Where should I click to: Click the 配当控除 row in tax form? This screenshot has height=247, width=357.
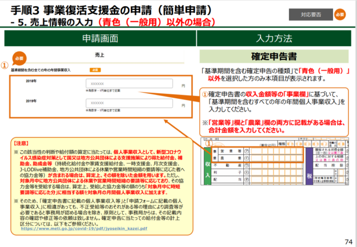point(331,165)
